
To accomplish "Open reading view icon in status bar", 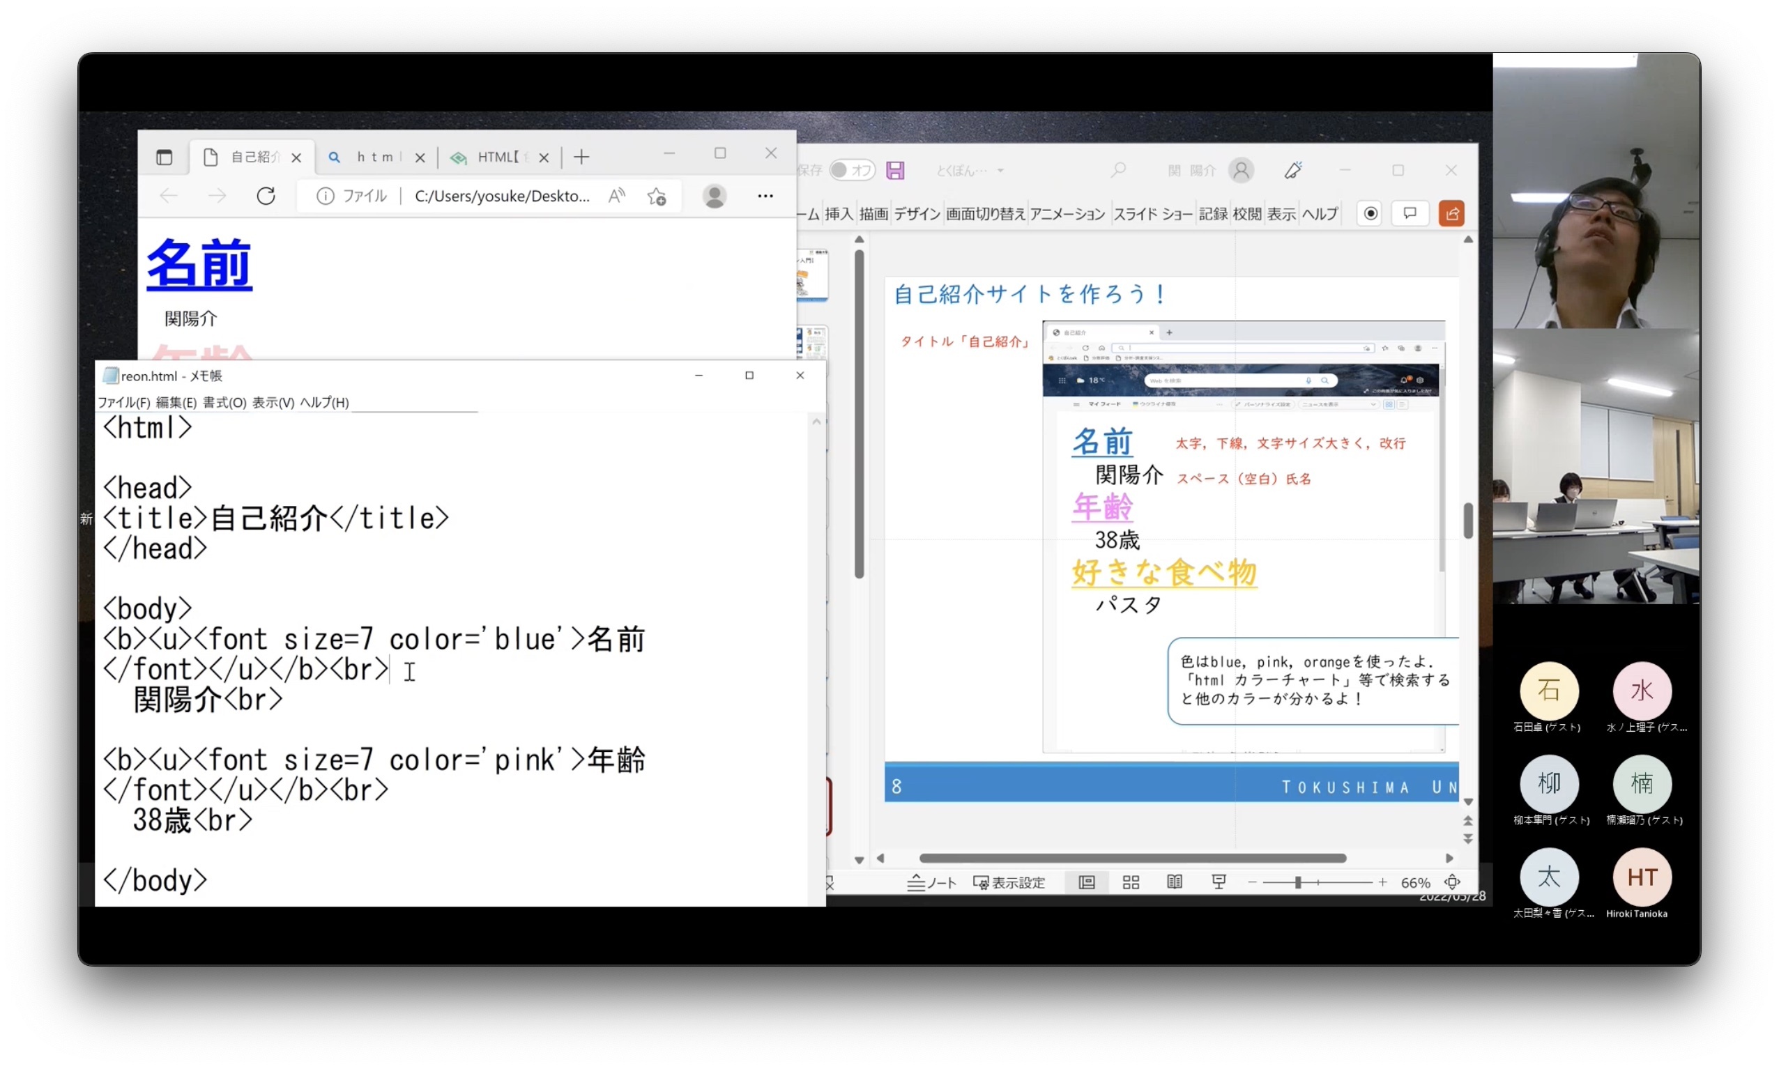I will click(x=1174, y=882).
